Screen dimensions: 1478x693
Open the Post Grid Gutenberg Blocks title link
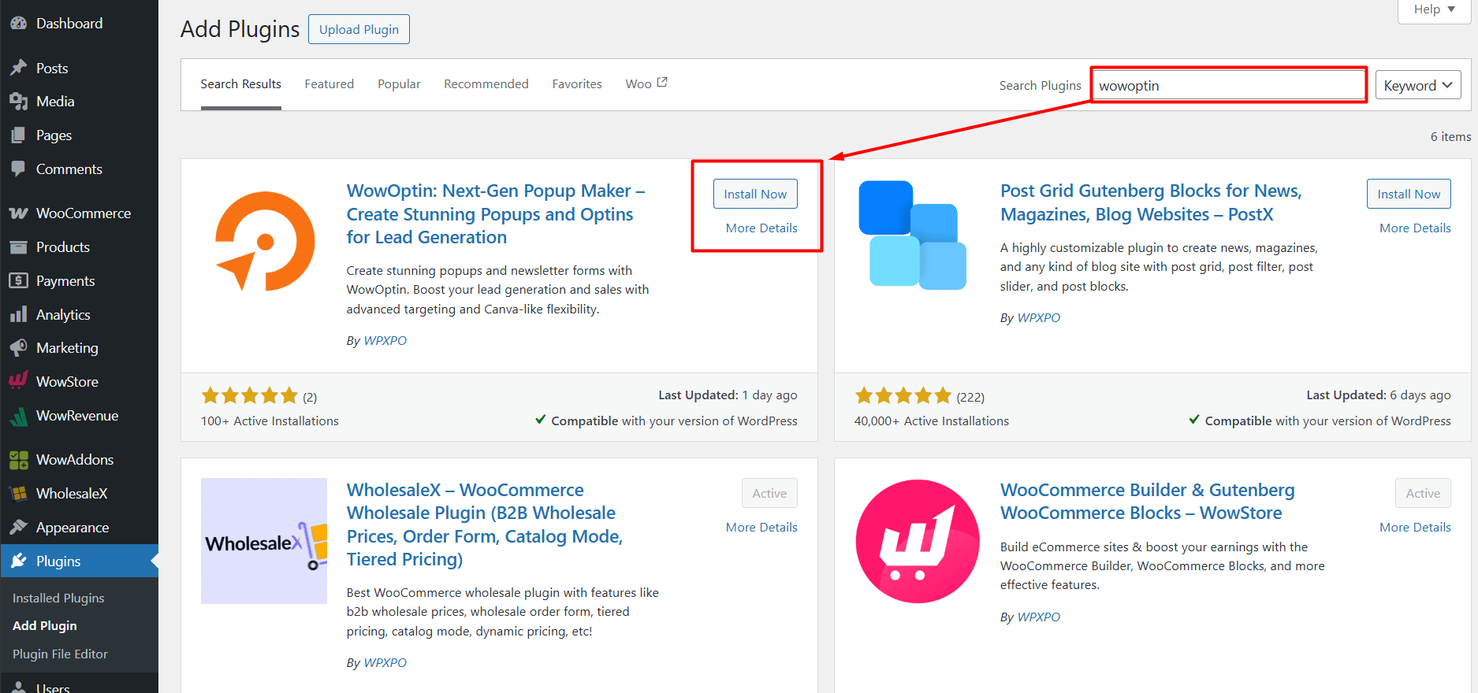pos(1151,202)
